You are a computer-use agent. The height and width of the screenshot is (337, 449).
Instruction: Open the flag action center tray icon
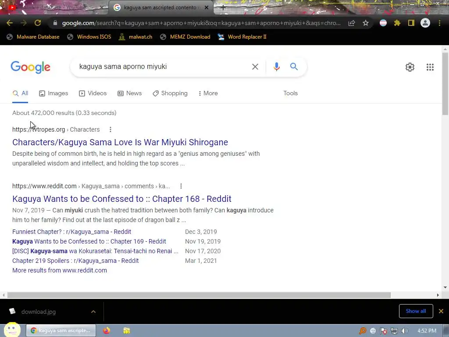point(384,331)
